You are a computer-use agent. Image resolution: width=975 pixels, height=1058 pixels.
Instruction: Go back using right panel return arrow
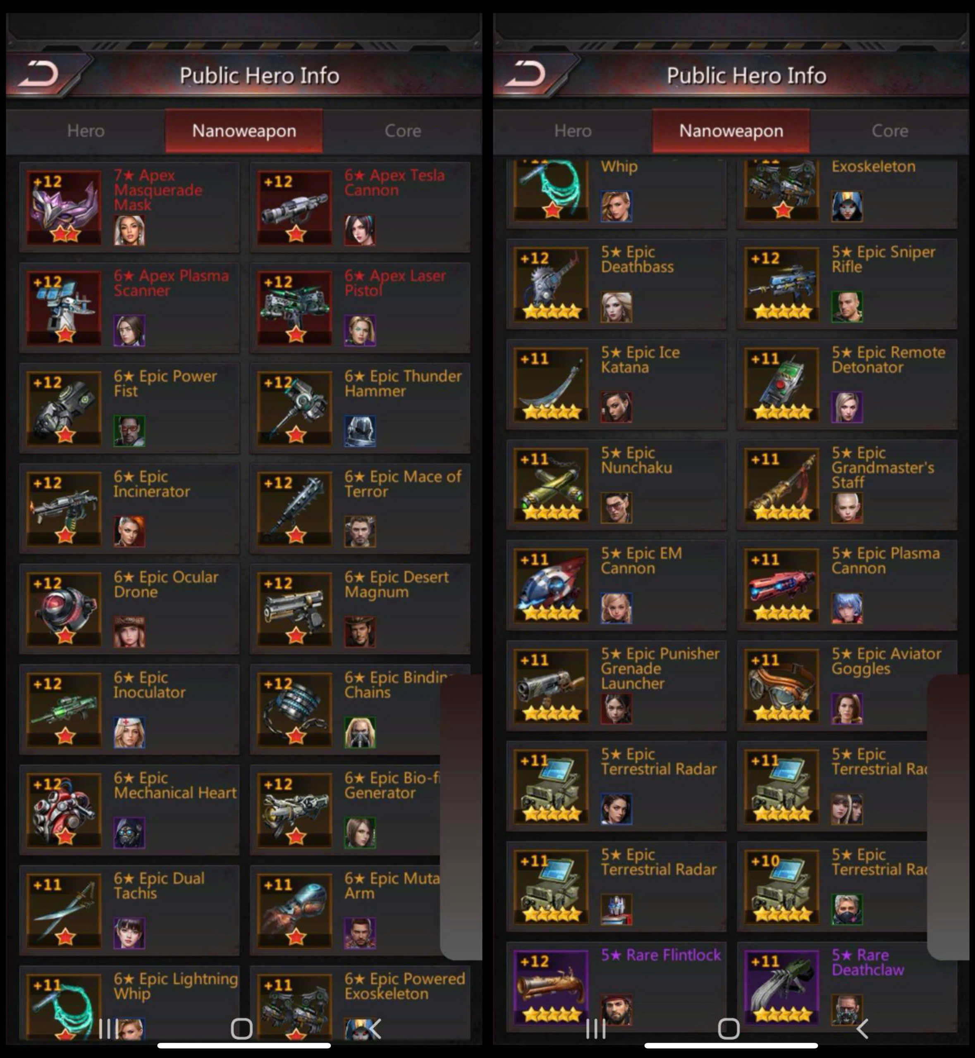[x=526, y=74]
